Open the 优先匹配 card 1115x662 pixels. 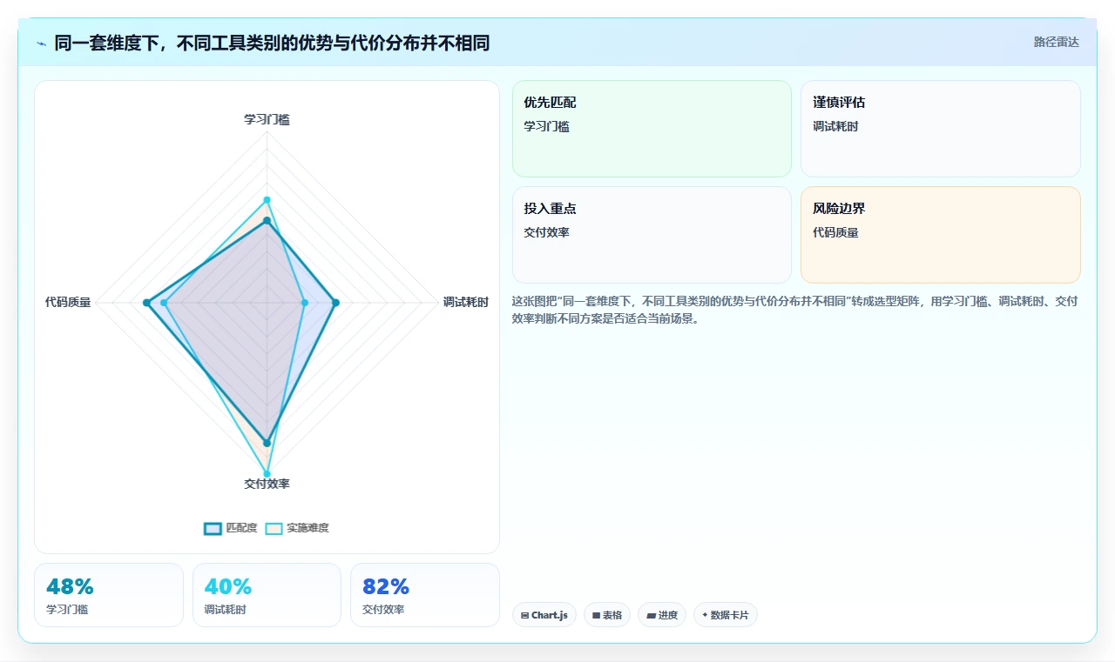652,129
